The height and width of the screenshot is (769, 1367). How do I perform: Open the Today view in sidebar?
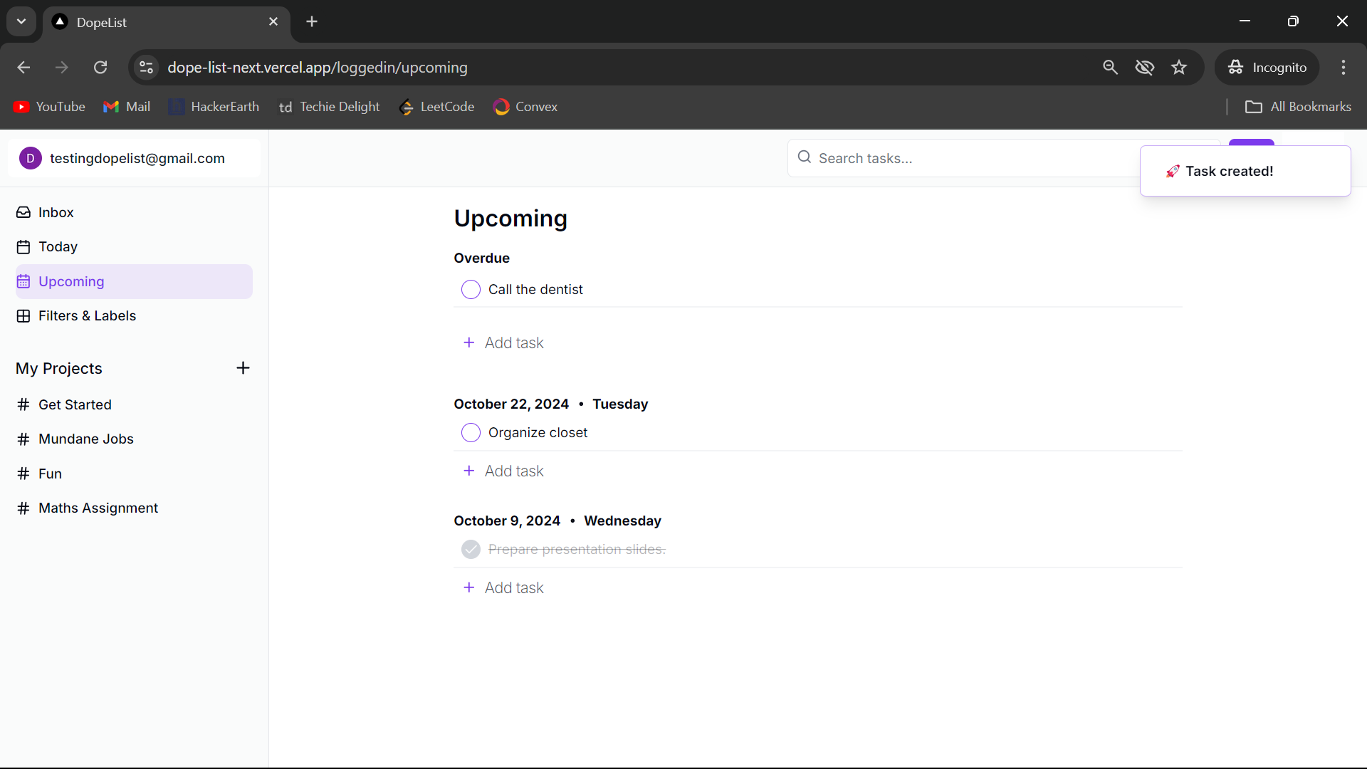[58, 246]
